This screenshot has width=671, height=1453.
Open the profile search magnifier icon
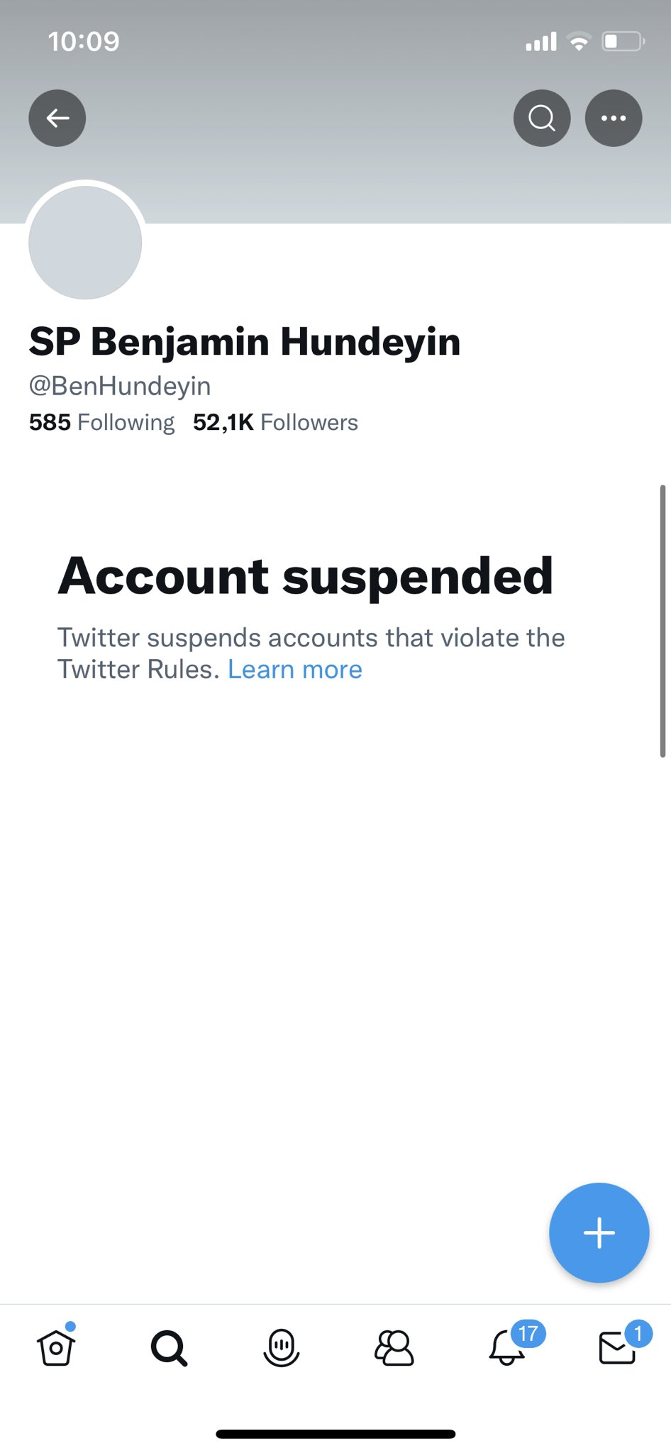click(x=542, y=118)
